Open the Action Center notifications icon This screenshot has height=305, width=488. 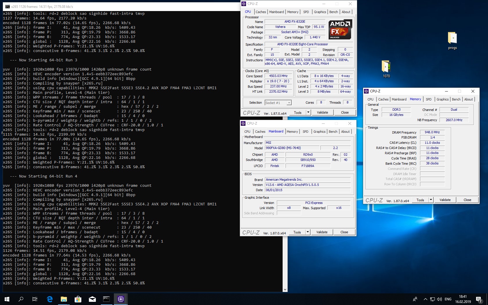tap(479, 299)
